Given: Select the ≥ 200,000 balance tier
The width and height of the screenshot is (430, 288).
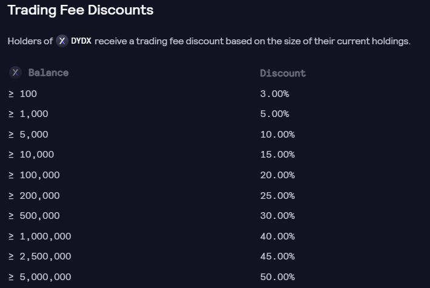Looking at the screenshot, I should click(34, 196).
